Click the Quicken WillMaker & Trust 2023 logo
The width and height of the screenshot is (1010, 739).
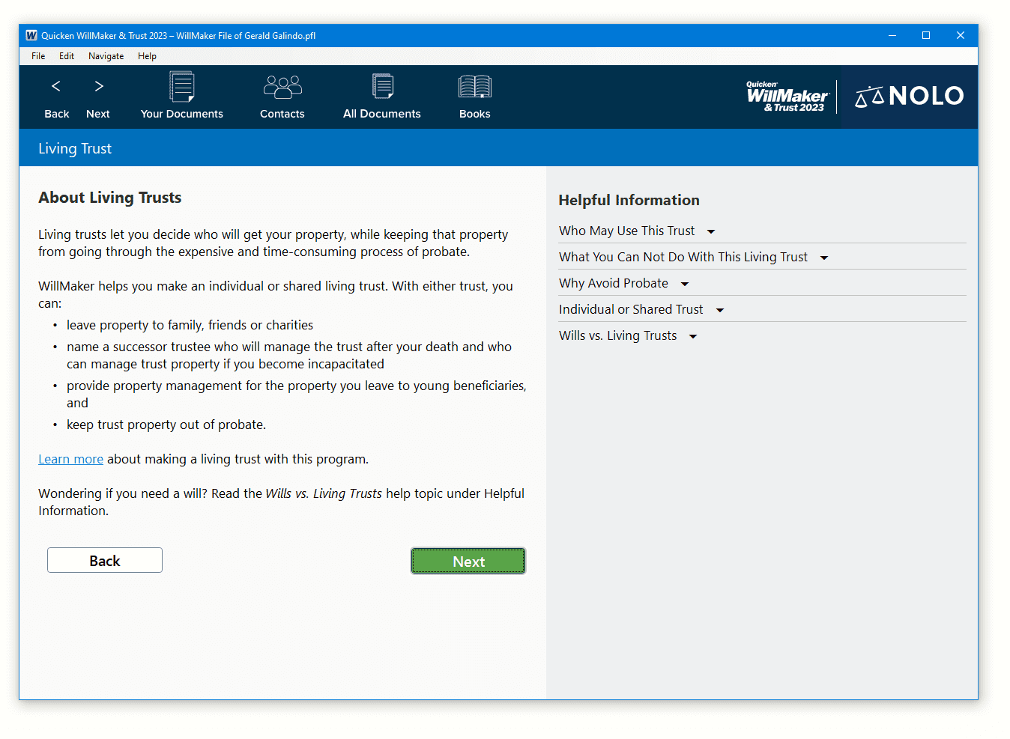[787, 96]
